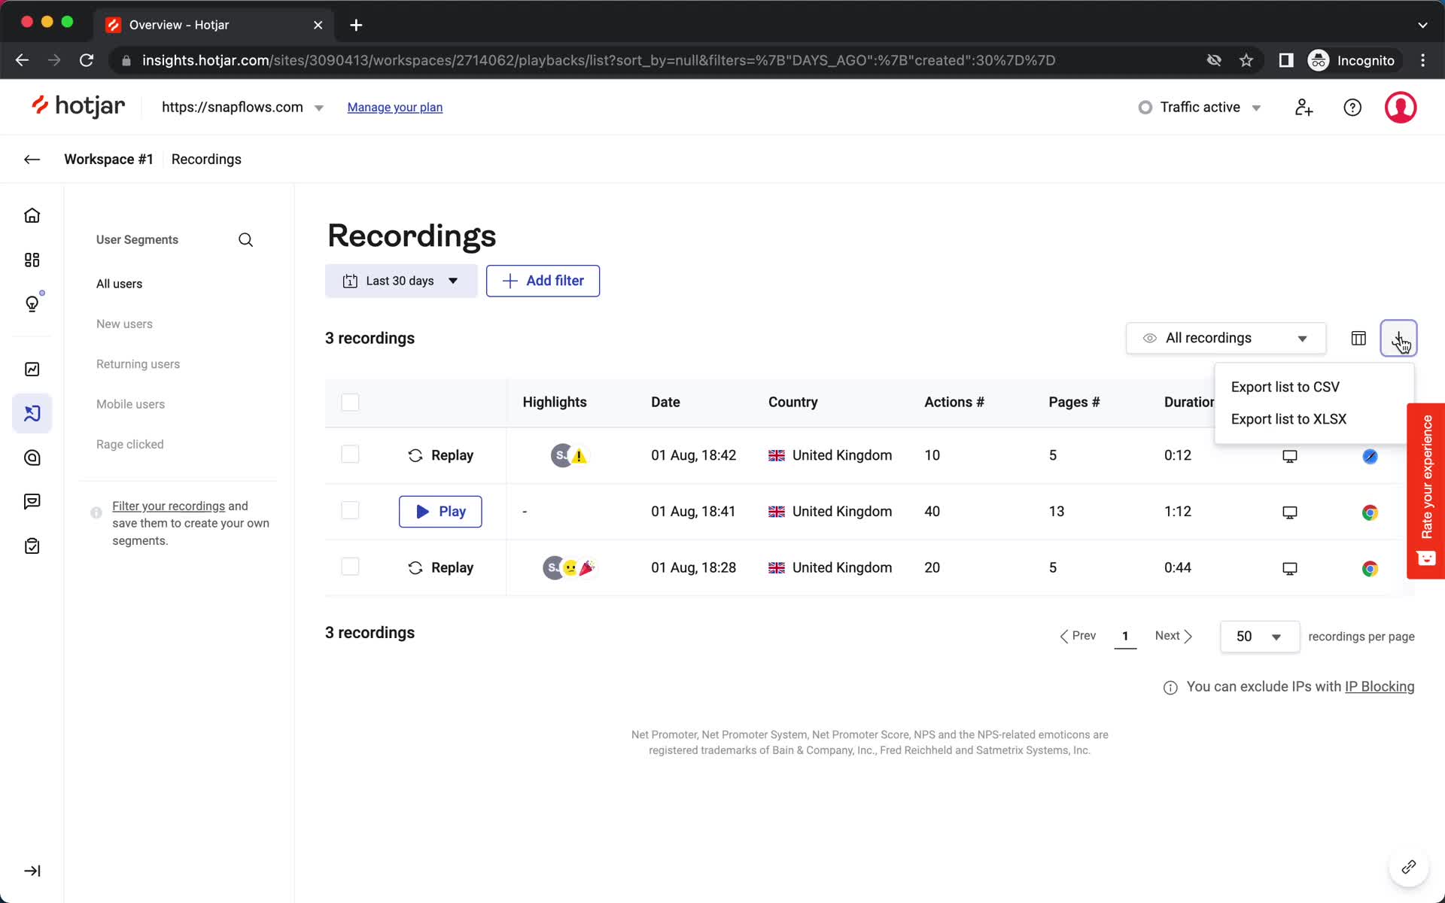This screenshot has height=903, width=1445.
Task: Open the Dashboards grid icon in the sidebar
Action: [x=32, y=260]
